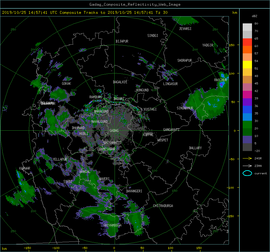
Task: Click the 150 tick on right axis
Action: pyautogui.click(x=232, y=45)
